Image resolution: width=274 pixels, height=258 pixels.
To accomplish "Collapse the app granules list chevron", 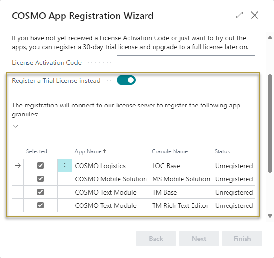I will (x=16, y=126).
